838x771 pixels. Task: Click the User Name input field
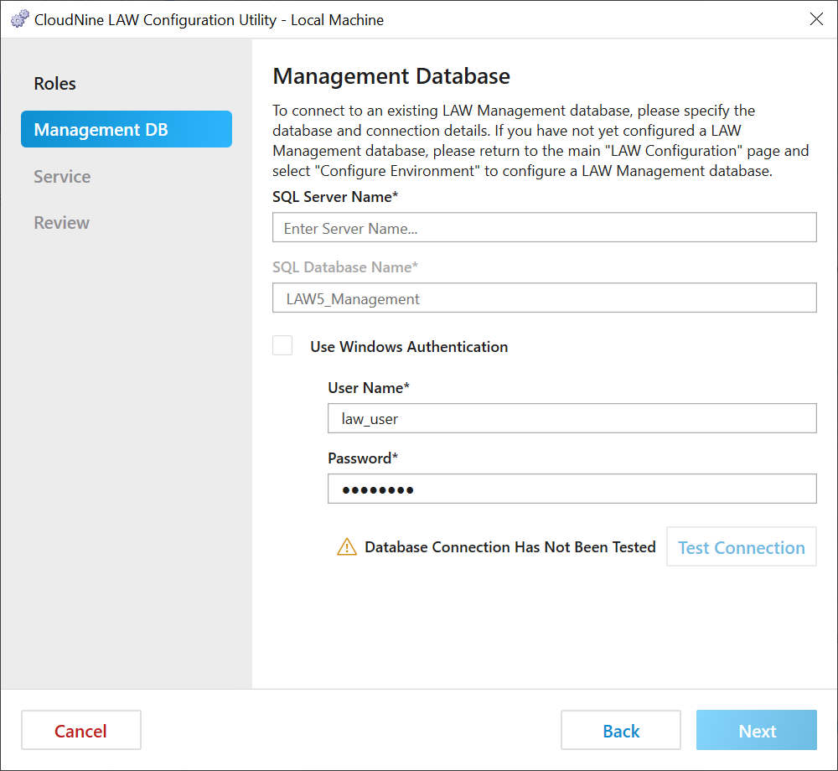point(572,418)
